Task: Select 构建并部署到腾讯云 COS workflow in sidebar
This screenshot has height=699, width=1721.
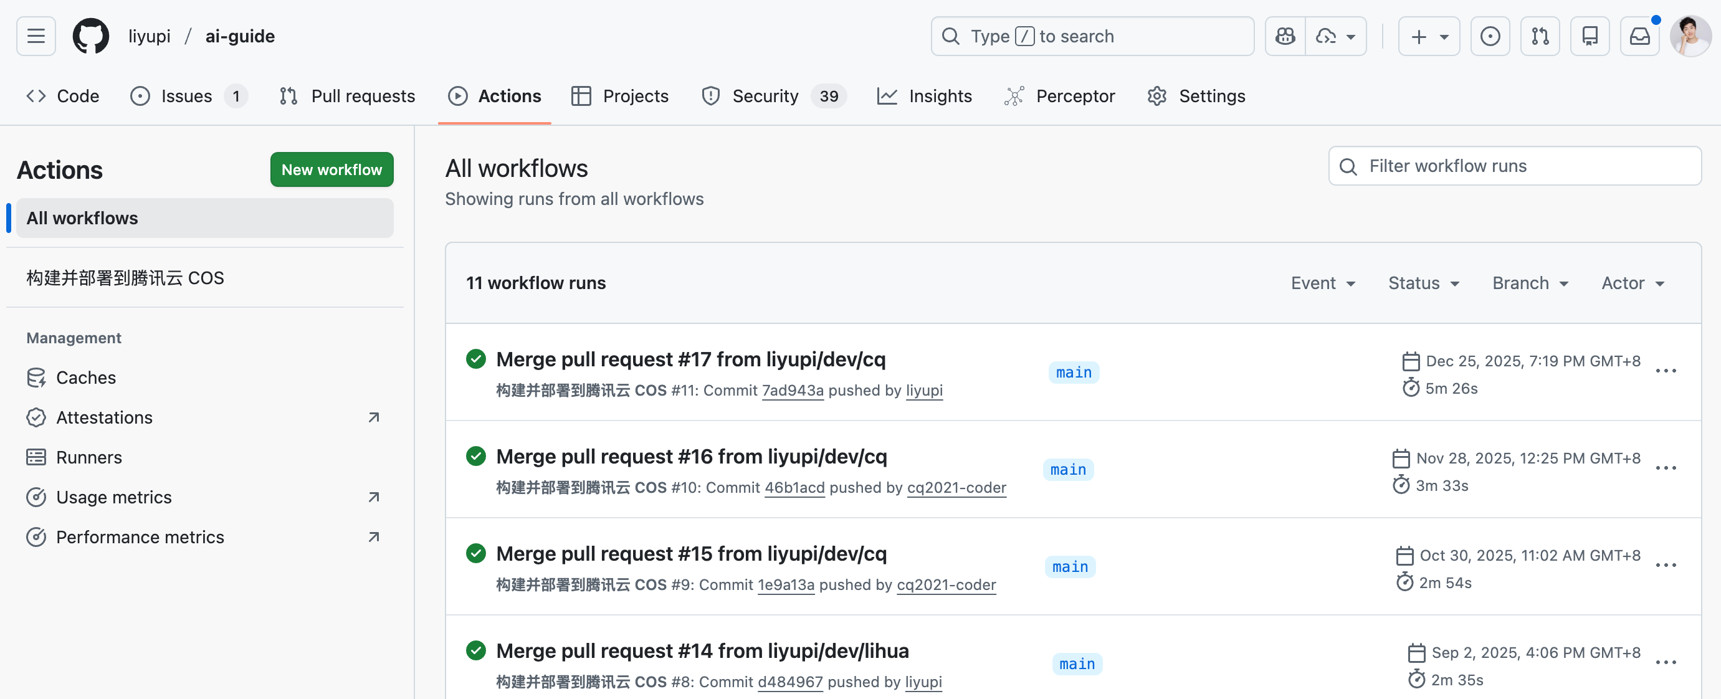Action: (x=125, y=278)
